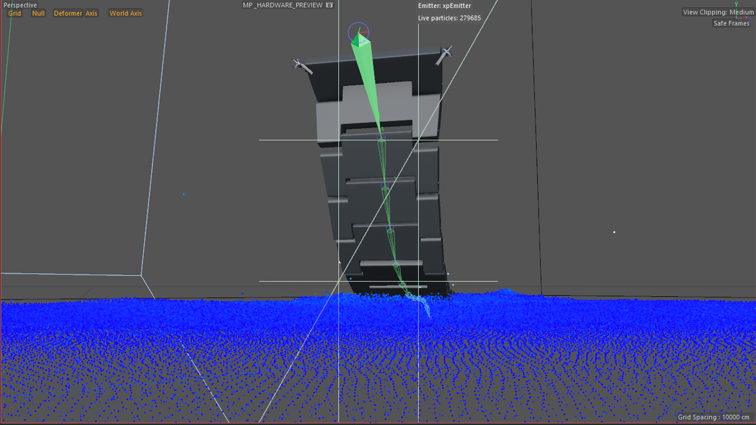
Task: Click the lone small blue particle left of model
Action: tap(183, 194)
